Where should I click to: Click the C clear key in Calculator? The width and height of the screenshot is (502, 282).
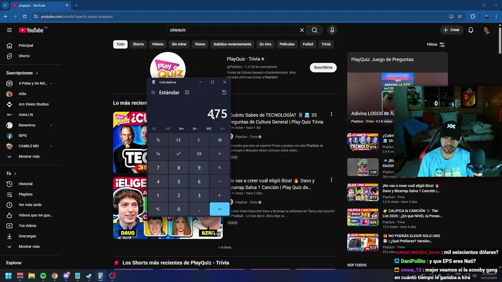199,140
